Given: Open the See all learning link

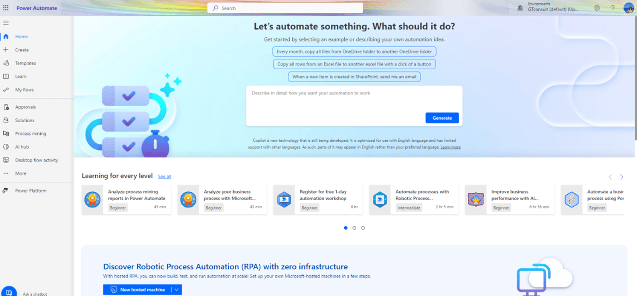Looking at the screenshot, I should coord(164,177).
